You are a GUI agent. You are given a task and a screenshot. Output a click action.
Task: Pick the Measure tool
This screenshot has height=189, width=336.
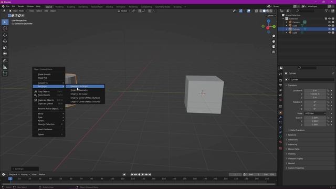point(5,67)
